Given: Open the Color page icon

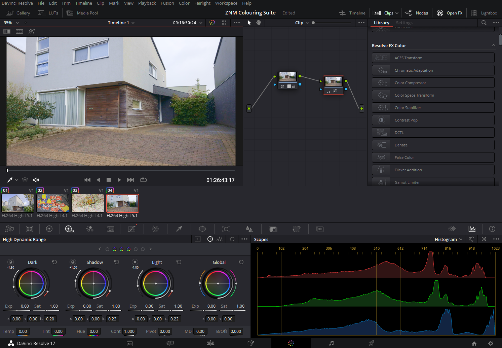Looking at the screenshot, I should (x=291, y=343).
